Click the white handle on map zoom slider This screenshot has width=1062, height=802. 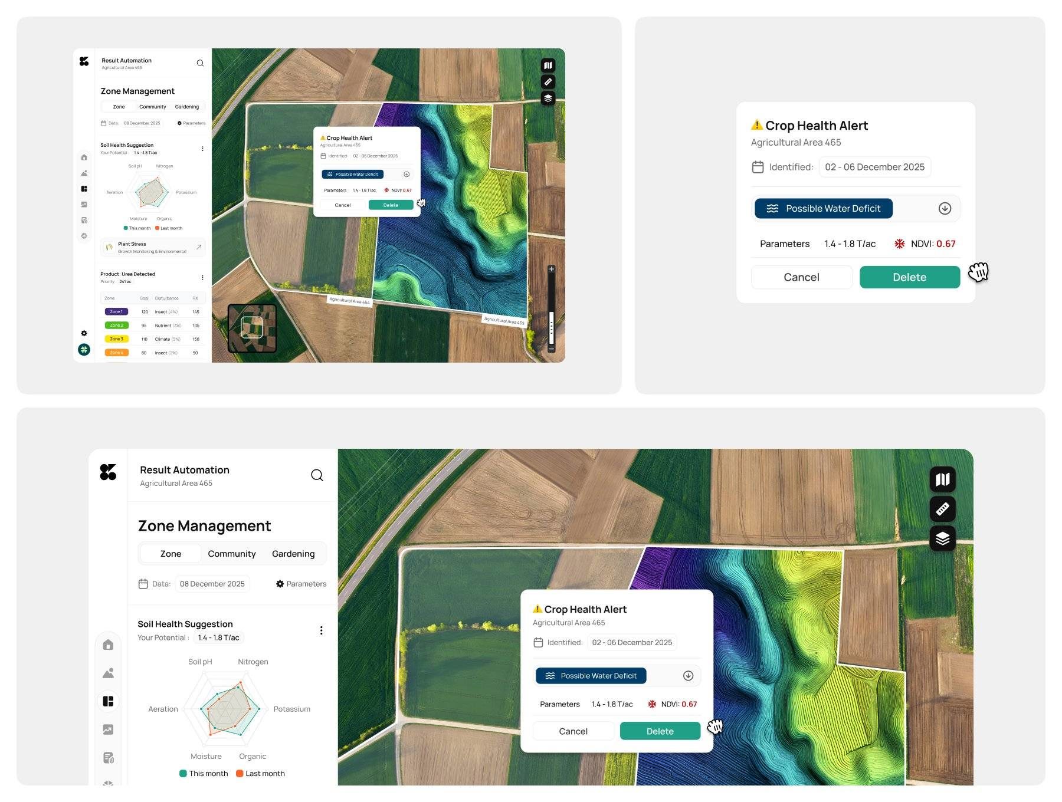click(x=551, y=327)
